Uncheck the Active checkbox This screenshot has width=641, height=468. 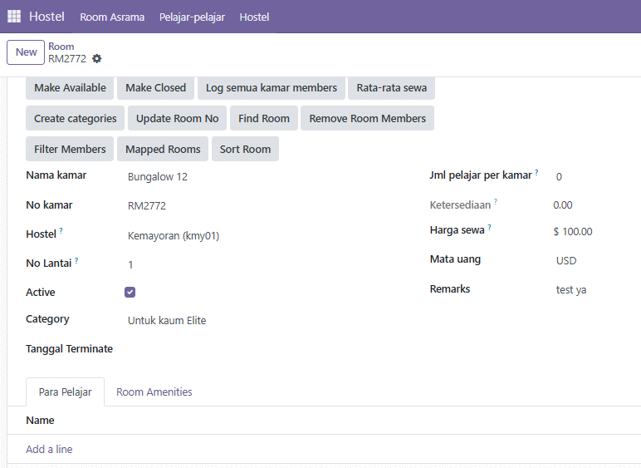[130, 292]
